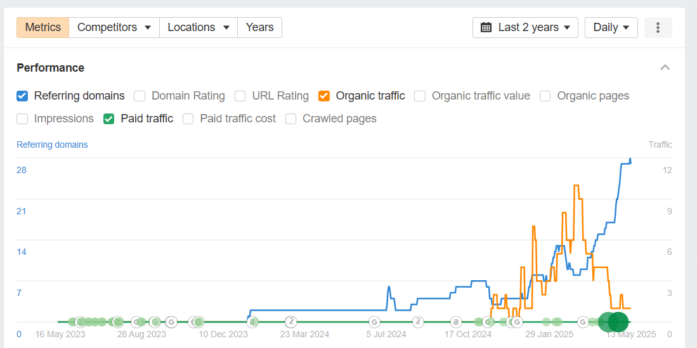Image resolution: width=697 pixels, height=348 pixels.
Task: Click the Referring domains axis label
Action: (52, 145)
